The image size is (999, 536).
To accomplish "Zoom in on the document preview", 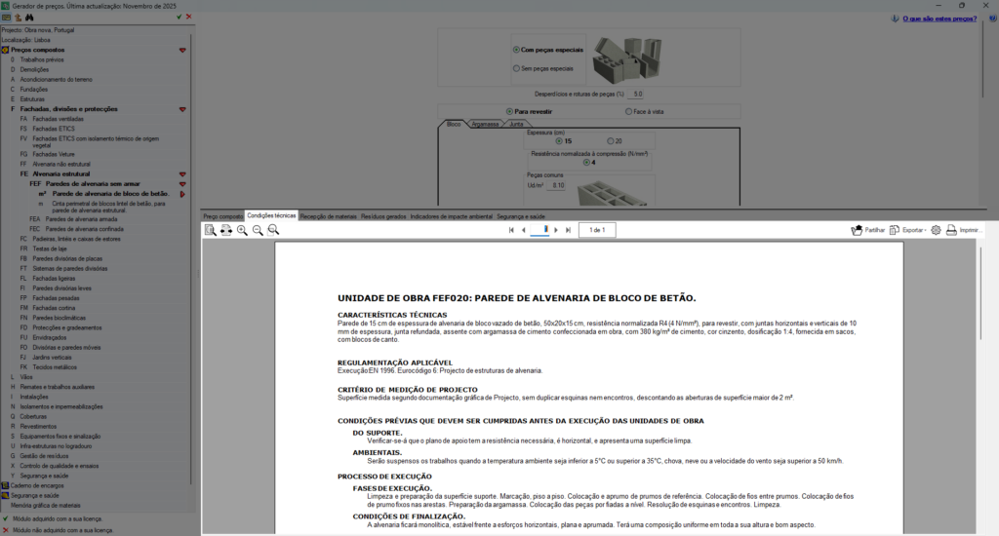I will click(x=242, y=230).
